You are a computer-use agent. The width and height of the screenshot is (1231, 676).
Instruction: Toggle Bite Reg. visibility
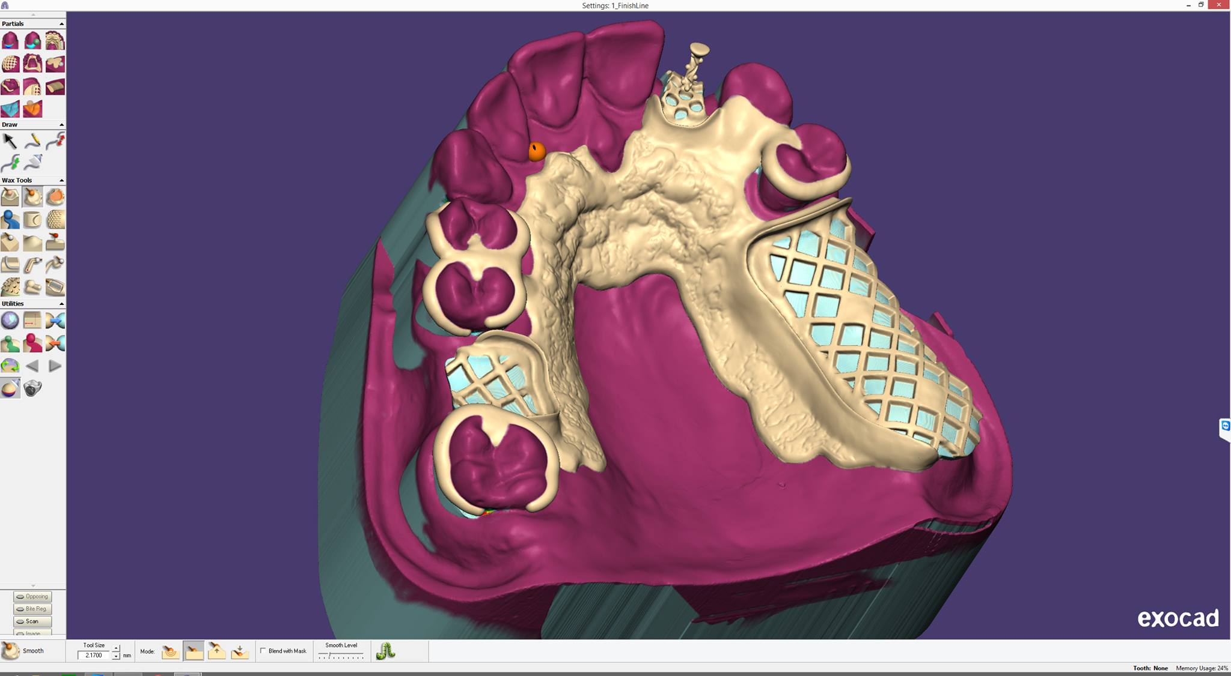[32, 609]
